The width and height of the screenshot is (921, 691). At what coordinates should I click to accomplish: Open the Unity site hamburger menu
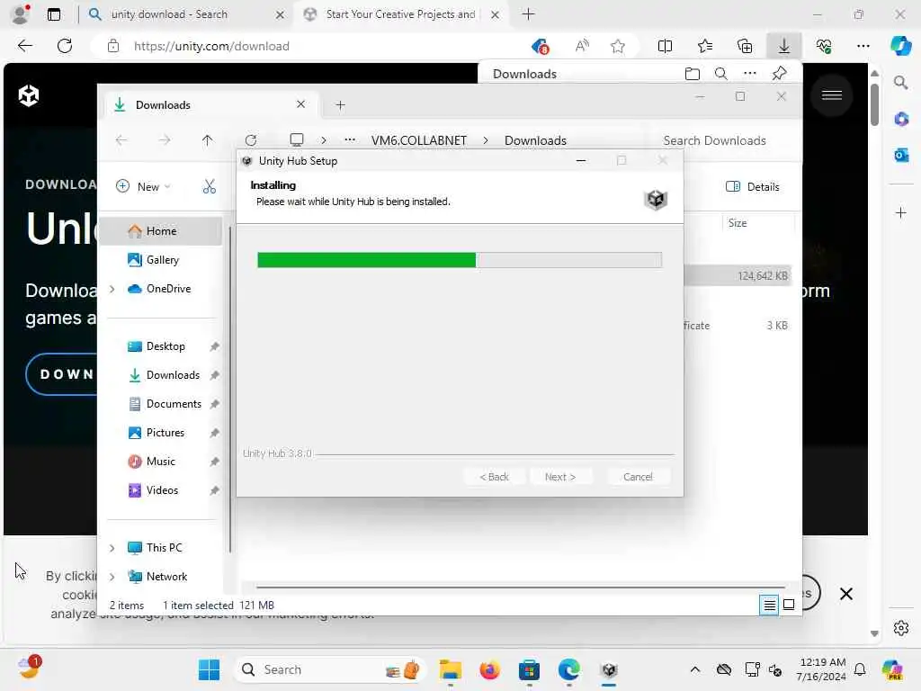[x=832, y=95]
